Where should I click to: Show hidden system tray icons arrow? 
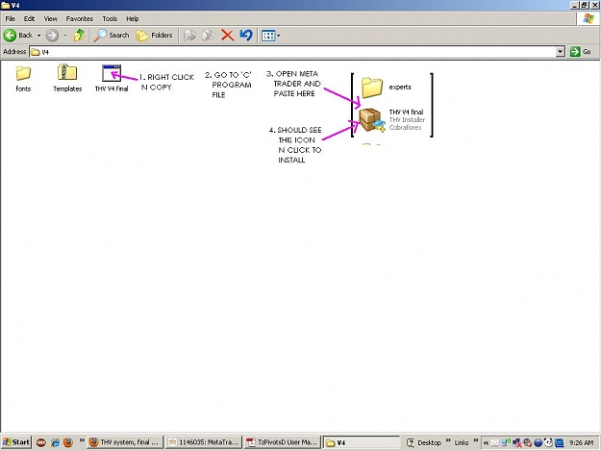tap(486, 442)
